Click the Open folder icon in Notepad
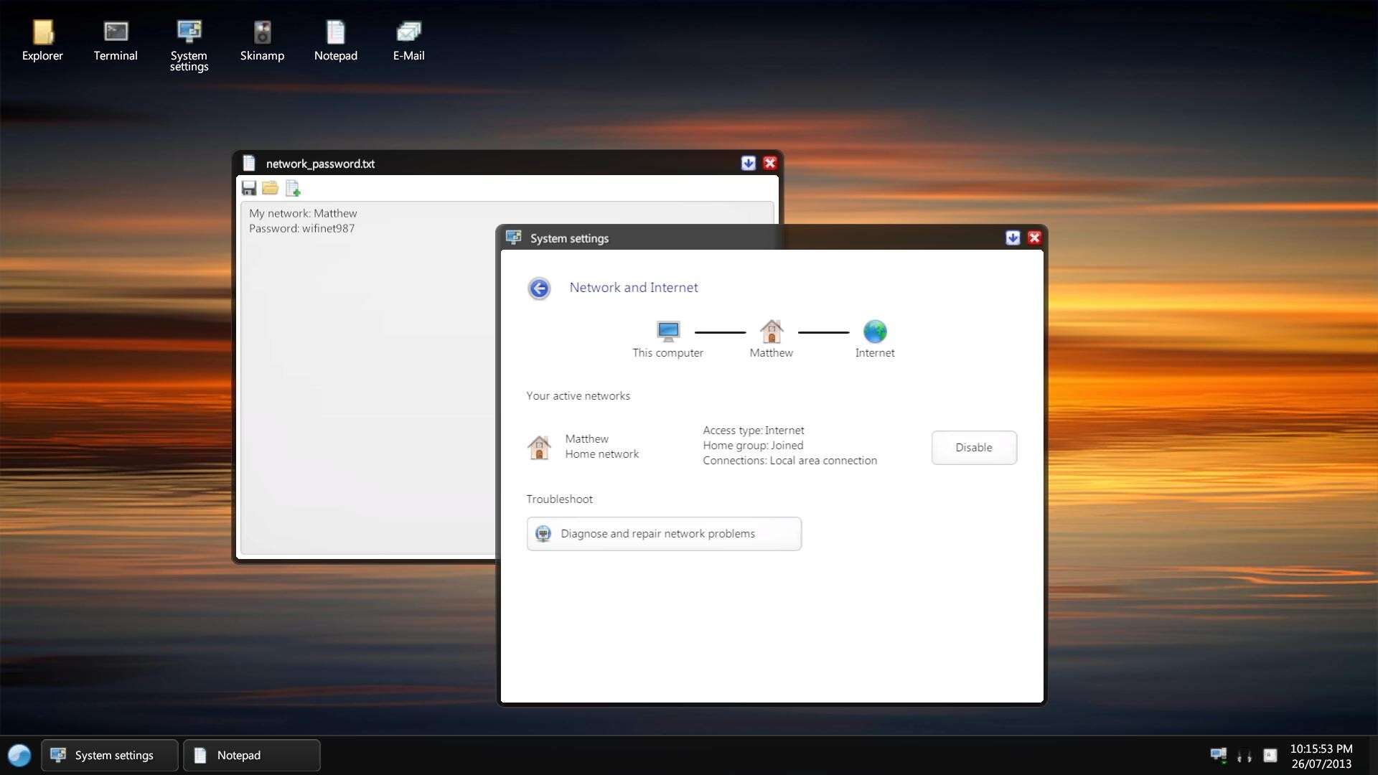 pyautogui.click(x=271, y=188)
